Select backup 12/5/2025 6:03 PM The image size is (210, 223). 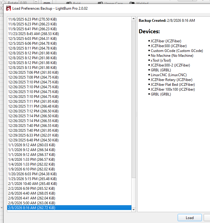[69, 39]
